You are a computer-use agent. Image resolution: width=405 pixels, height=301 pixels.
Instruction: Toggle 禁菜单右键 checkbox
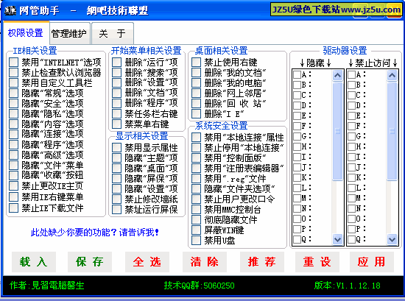coord(117,124)
